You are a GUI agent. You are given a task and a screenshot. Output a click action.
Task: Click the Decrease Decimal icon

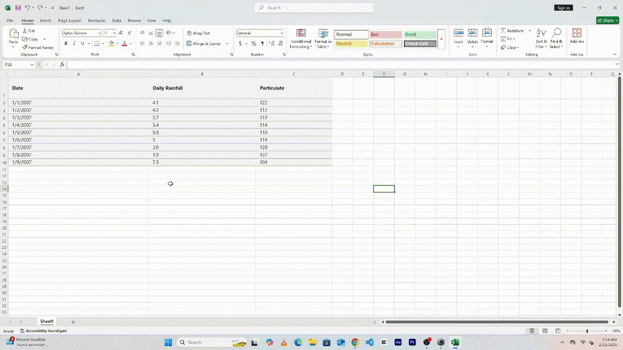tap(280, 43)
